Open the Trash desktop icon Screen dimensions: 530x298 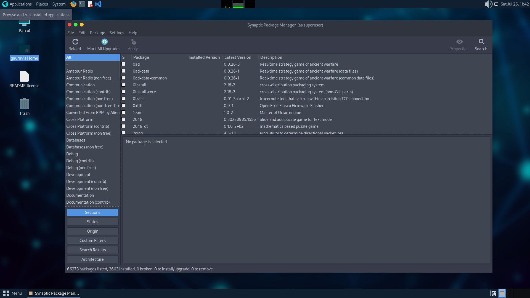pos(24,104)
